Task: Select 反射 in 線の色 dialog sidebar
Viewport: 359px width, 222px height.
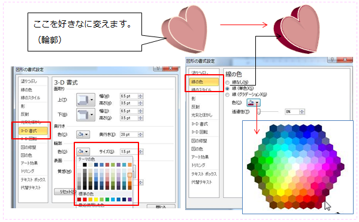Action: 195,107
